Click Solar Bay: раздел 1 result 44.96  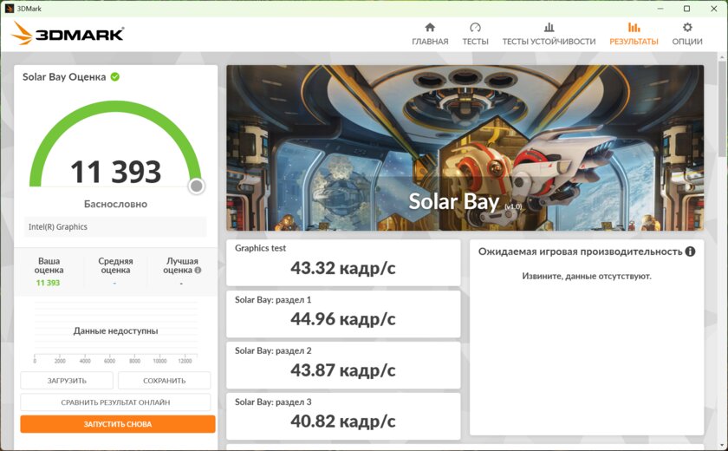tap(343, 319)
